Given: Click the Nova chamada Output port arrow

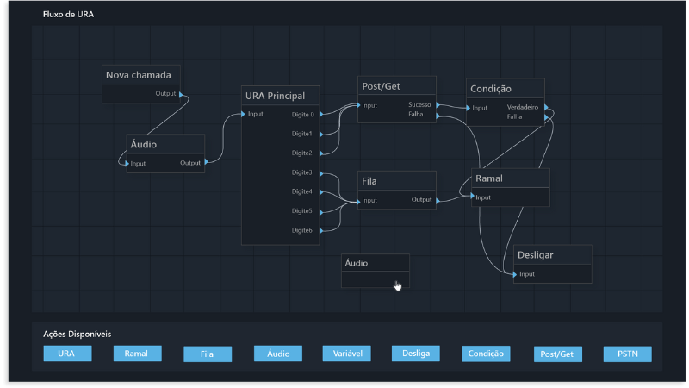Looking at the screenshot, I should tap(182, 94).
